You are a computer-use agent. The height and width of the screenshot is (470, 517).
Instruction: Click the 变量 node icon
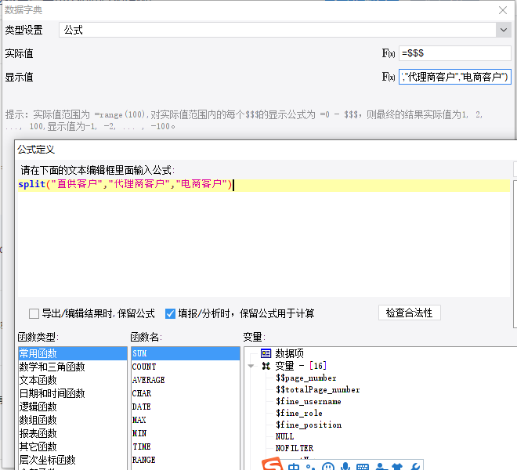coord(266,366)
